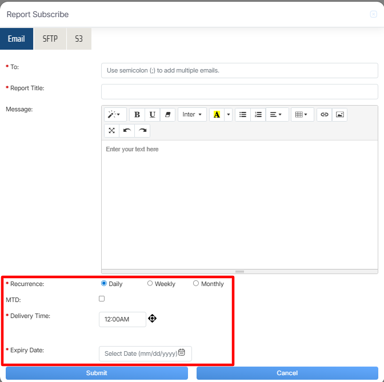This screenshot has height=382, width=384.
Task: Insert an unordered bullet list
Action: tap(243, 115)
